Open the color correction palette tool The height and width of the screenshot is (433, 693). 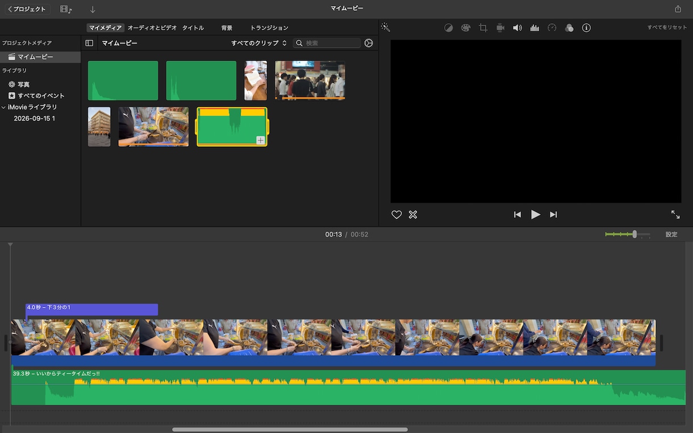466,28
